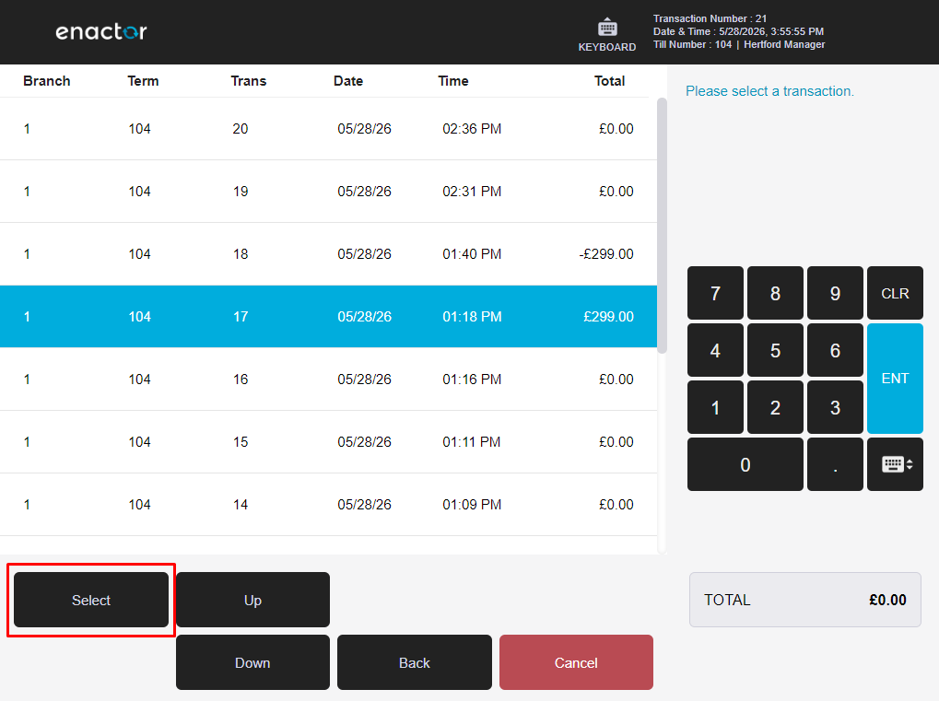Viewport: 939px width, 701px height.
Task: Select transaction 20 row
Action: point(328,129)
